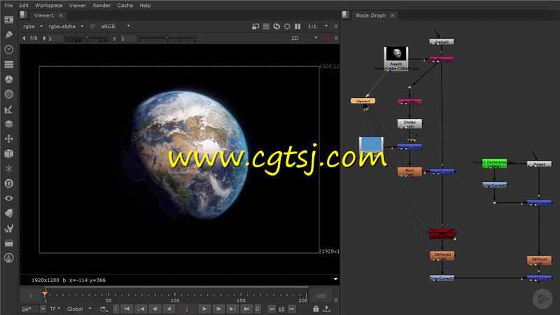Step forward one frame
The width and height of the screenshot is (560, 315).
tap(218, 309)
